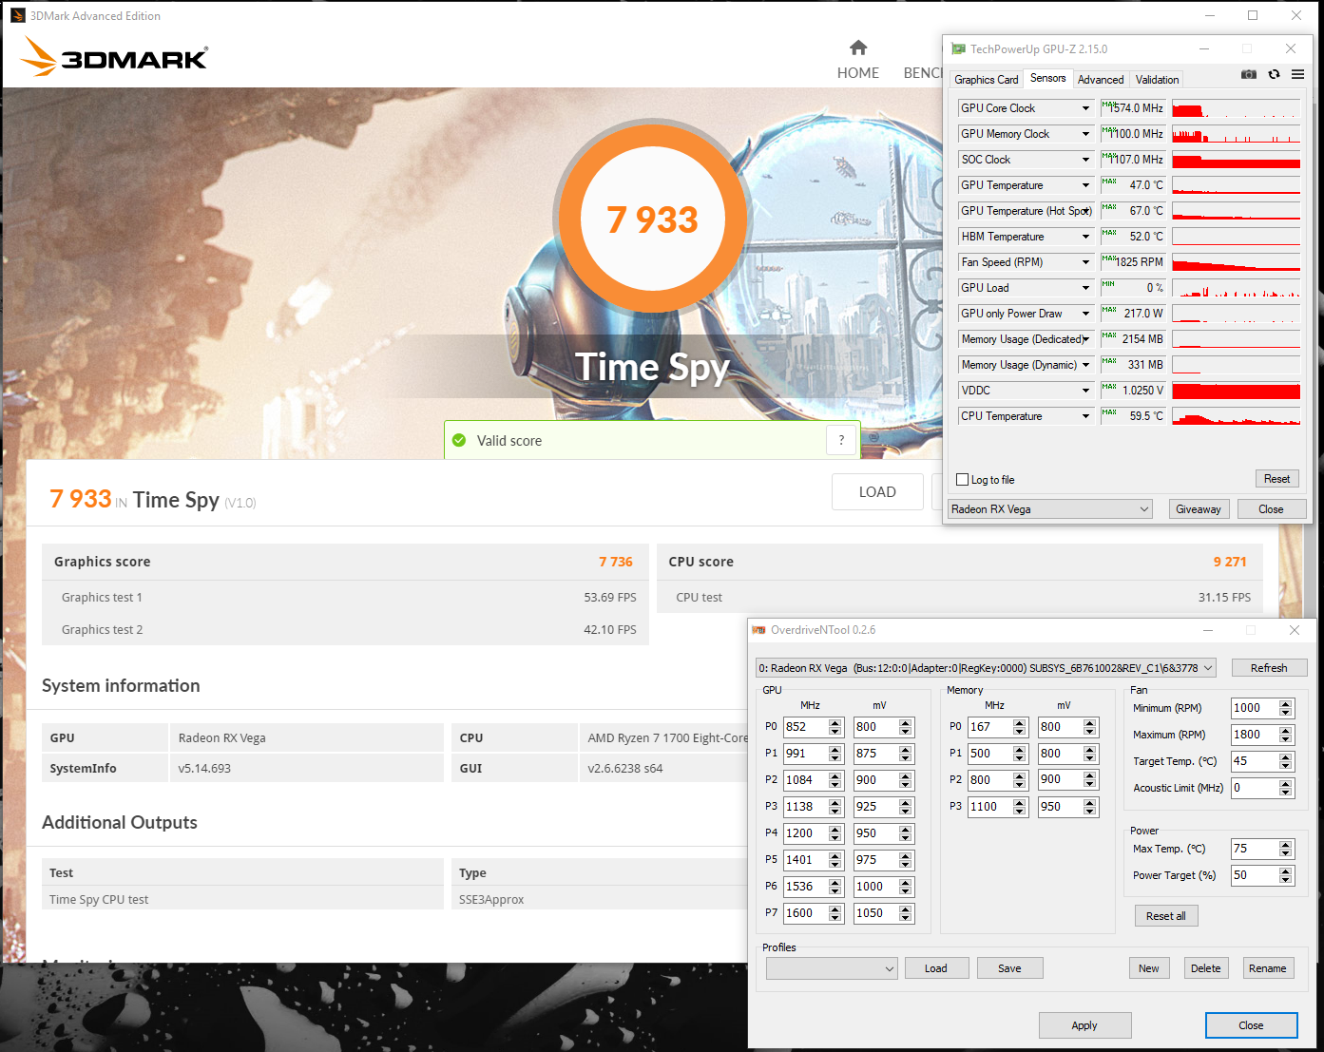Open the OverdriveNTool adapter selection dropdown
Viewport: 1324px width, 1052px height.
pyautogui.click(x=986, y=668)
